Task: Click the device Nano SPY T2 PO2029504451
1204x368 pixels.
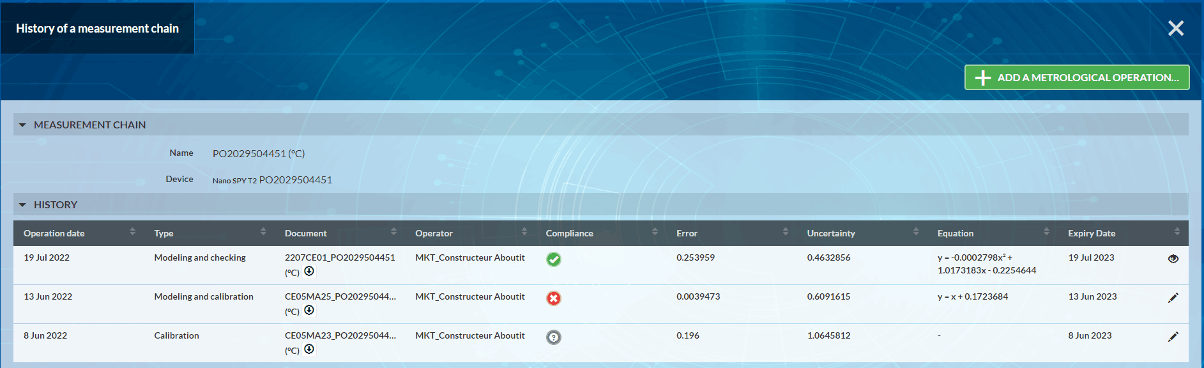Action: pyautogui.click(x=272, y=180)
